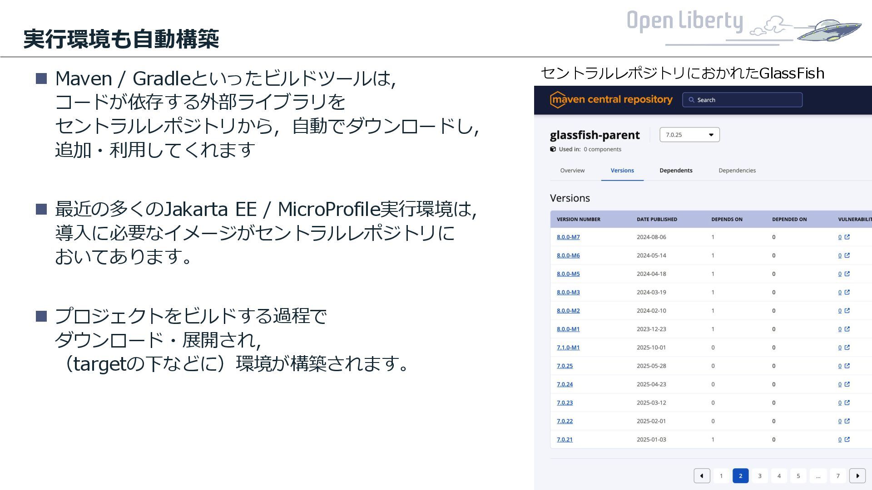Screen dimensions: 872x490
Task: Open the 7.0.25 version dropdown
Action: click(689, 135)
